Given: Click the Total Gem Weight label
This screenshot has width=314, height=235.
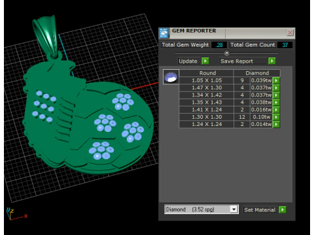Looking at the screenshot, I should pyautogui.click(x=185, y=45).
